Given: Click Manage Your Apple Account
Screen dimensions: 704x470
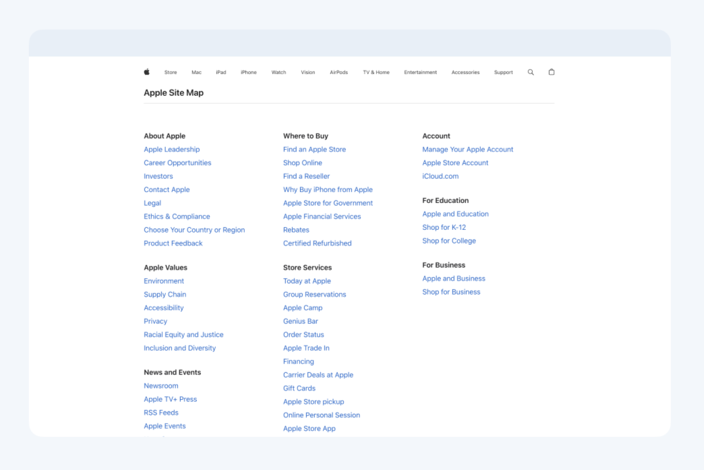Looking at the screenshot, I should point(467,150).
